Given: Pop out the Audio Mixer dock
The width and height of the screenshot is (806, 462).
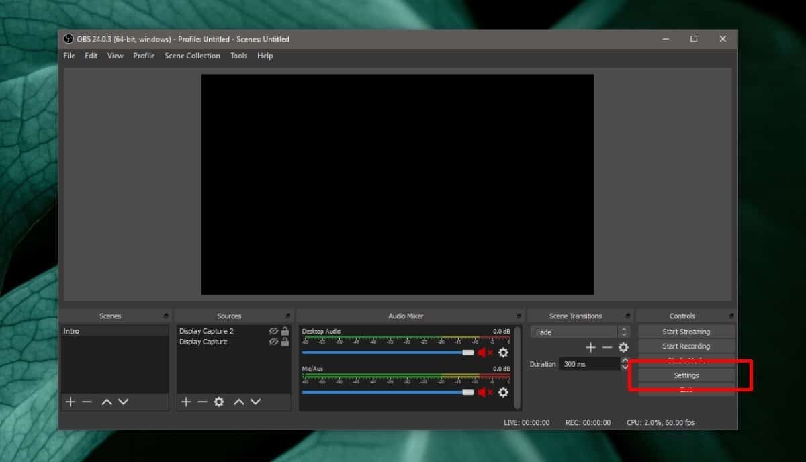Looking at the screenshot, I should tap(519, 316).
